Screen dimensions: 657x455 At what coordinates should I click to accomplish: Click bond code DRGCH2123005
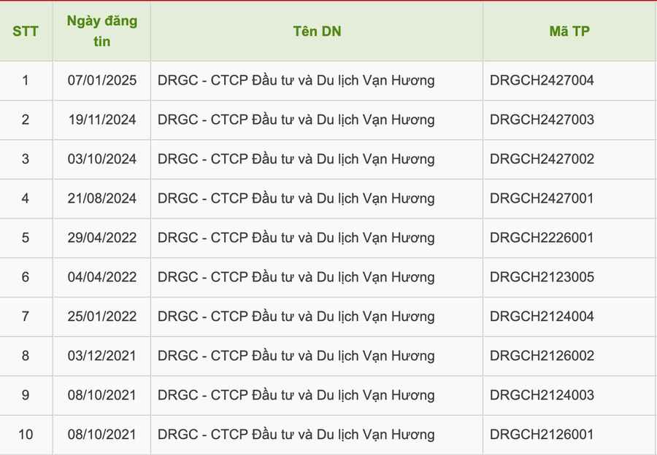point(542,277)
